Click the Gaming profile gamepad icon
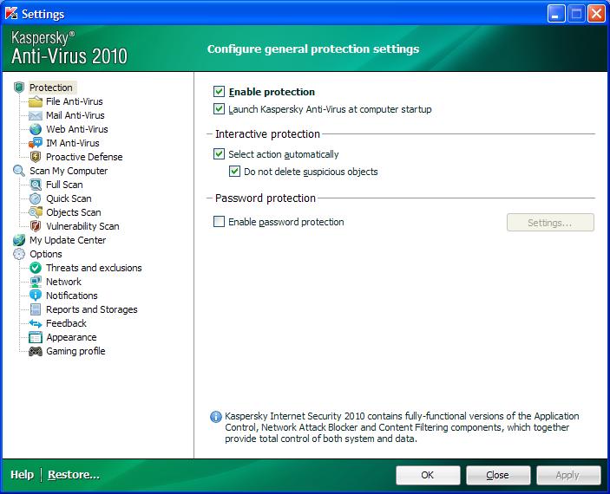Image resolution: width=610 pixels, height=494 pixels. point(36,351)
